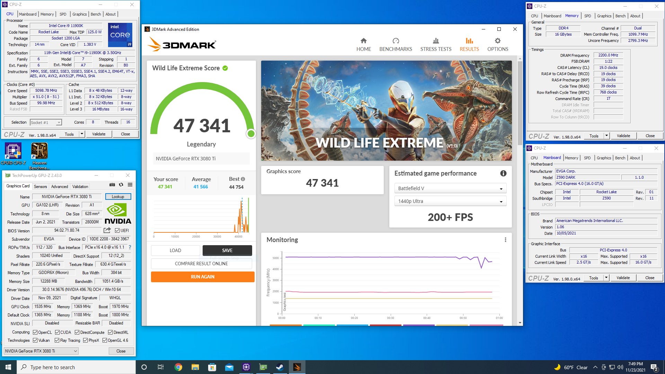Toggle UEFI checkbox in GPU-Z
The width and height of the screenshot is (665, 374).
coord(117,231)
